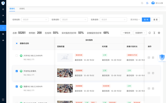Click the device name 天地伟业录像机
Screen dimensions: 166x103
(x=30, y=71)
